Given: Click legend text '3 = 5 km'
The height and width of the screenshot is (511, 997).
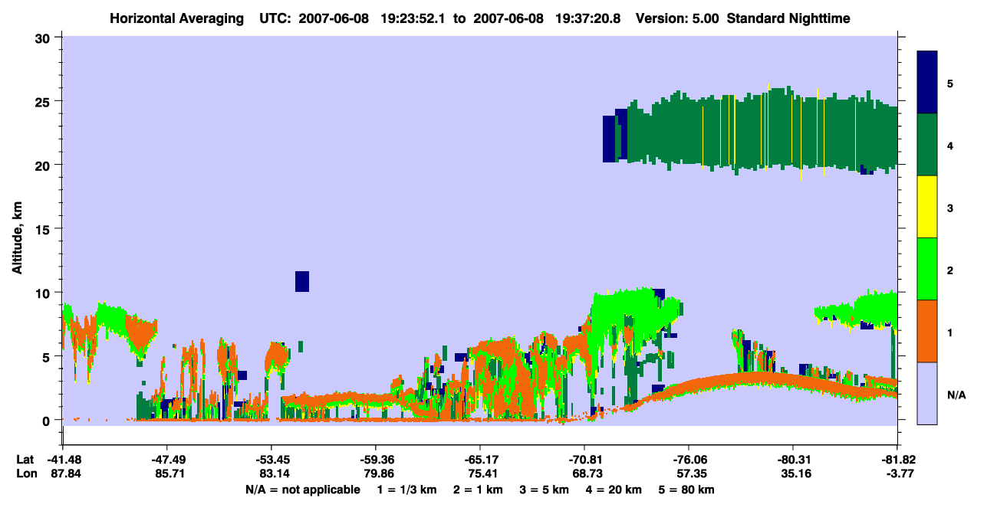Looking at the screenshot, I should [545, 490].
